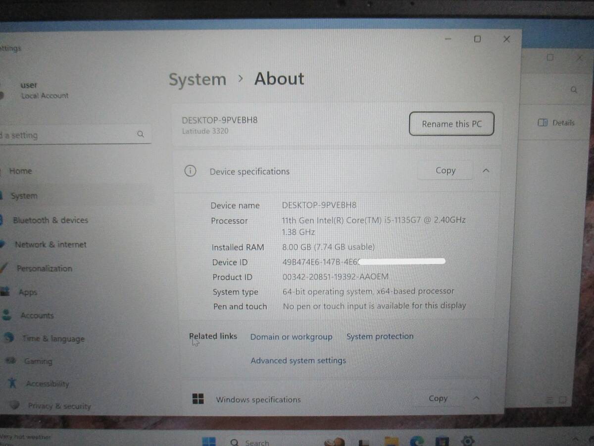Open Time & language settings
Viewport: 594px width, 446px height.
pyautogui.click(x=53, y=338)
